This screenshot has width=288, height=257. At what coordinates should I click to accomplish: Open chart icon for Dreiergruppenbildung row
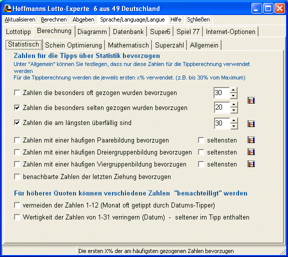pos(251,152)
